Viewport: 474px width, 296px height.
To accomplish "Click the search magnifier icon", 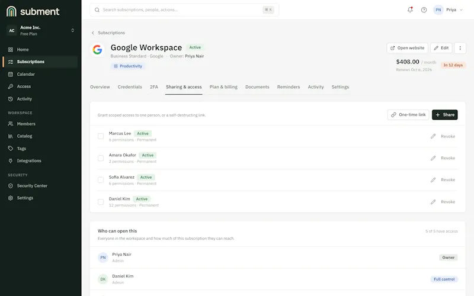I will point(97,9).
